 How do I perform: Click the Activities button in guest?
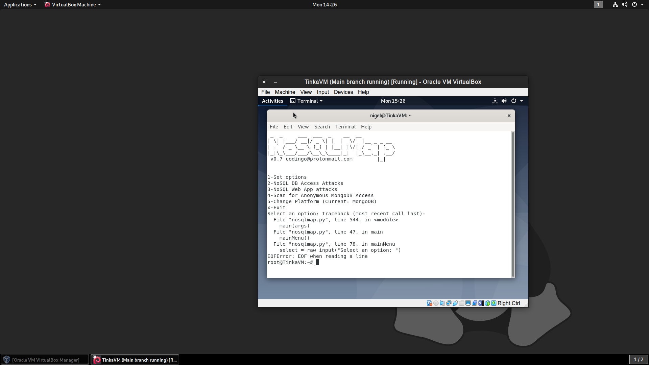pyautogui.click(x=272, y=101)
